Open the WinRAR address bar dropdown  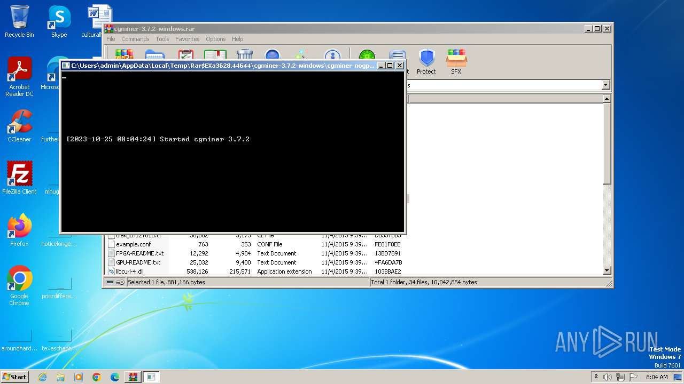[x=605, y=85]
